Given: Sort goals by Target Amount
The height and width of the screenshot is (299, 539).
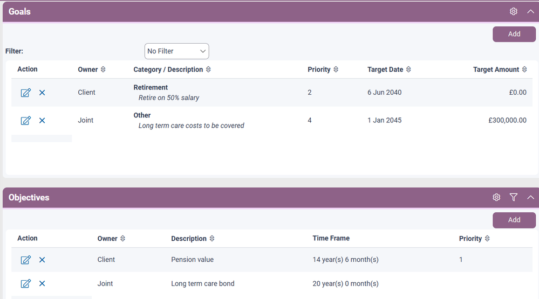Looking at the screenshot, I should (x=524, y=69).
